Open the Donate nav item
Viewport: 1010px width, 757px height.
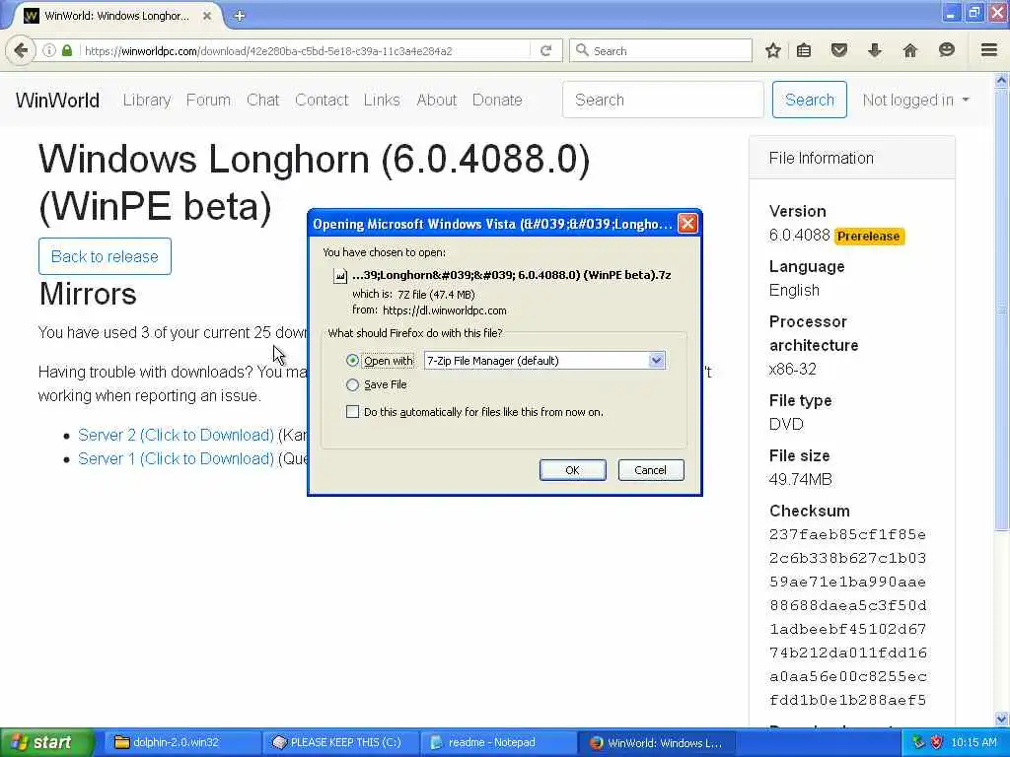pos(497,100)
